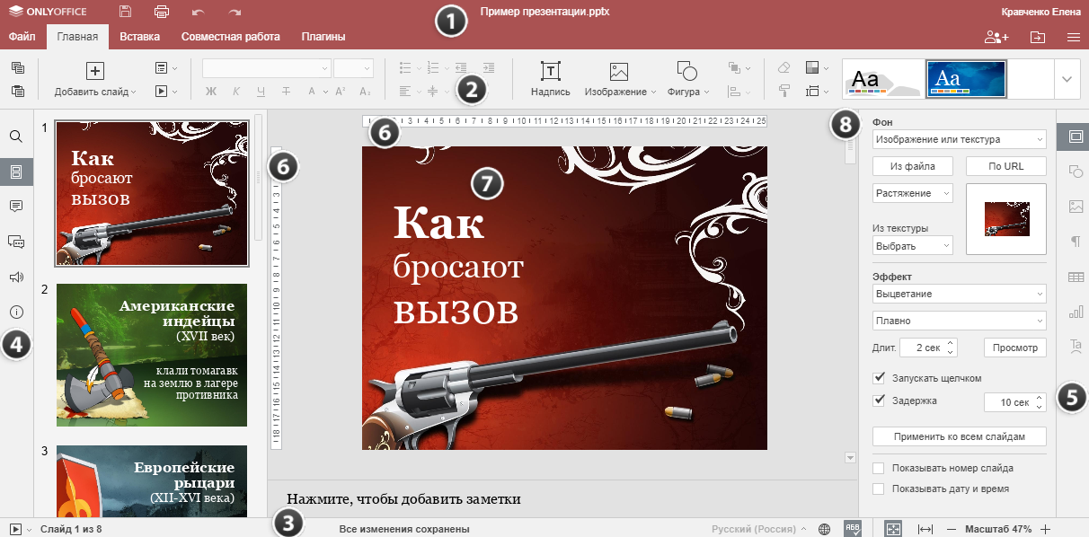Click the Fit to slide icon
This screenshot has width=1089, height=537.
click(x=892, y=529)
